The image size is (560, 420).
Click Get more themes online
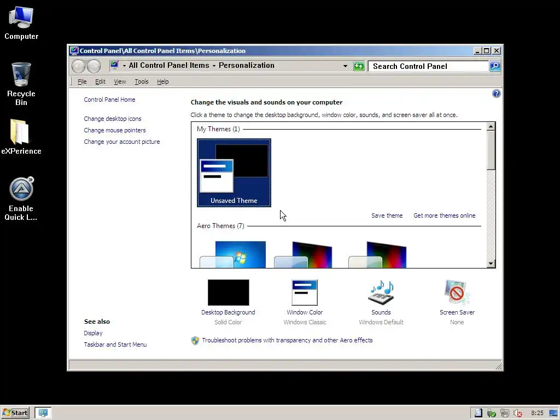pyautogui.click(x=444, y=215)
